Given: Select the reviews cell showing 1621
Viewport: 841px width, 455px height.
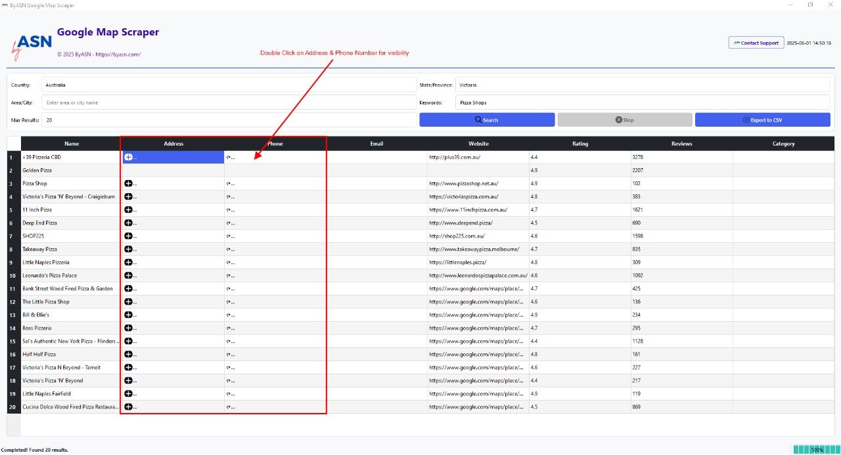Looking at the screenshot, I should pyautogui.click(x=682, y=210).
